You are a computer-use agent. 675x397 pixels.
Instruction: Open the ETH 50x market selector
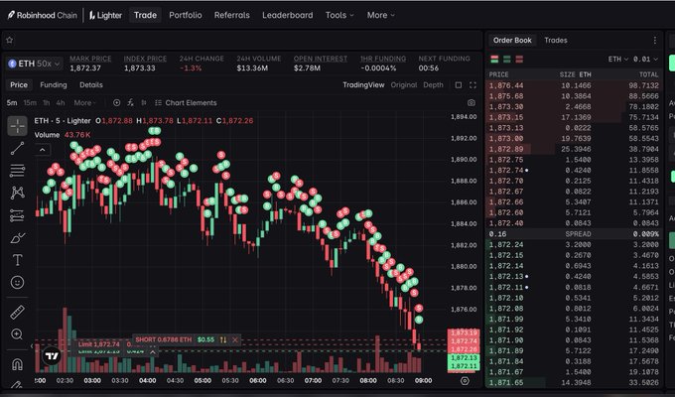click(x=35, y=64)
